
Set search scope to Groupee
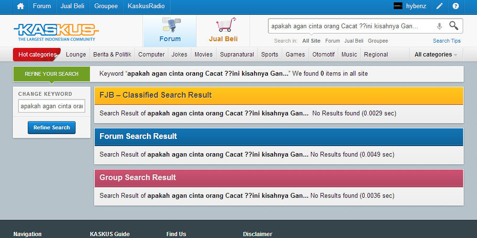[378, 41]
